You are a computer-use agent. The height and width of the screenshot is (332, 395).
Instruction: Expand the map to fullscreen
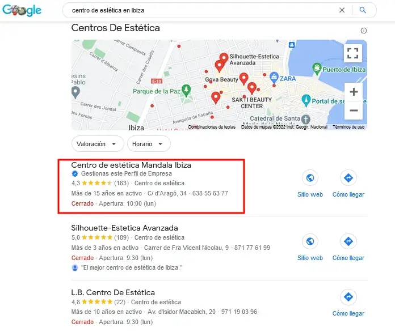pyautogui.click(x=352, y=53)
